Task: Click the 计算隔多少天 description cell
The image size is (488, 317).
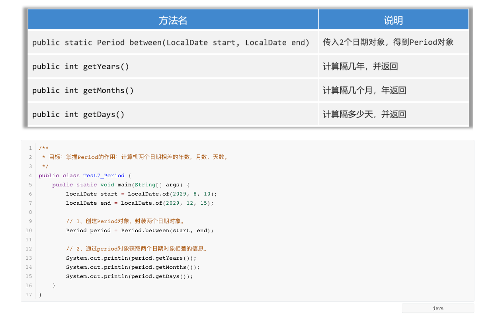Action: (x=364, y=115)
